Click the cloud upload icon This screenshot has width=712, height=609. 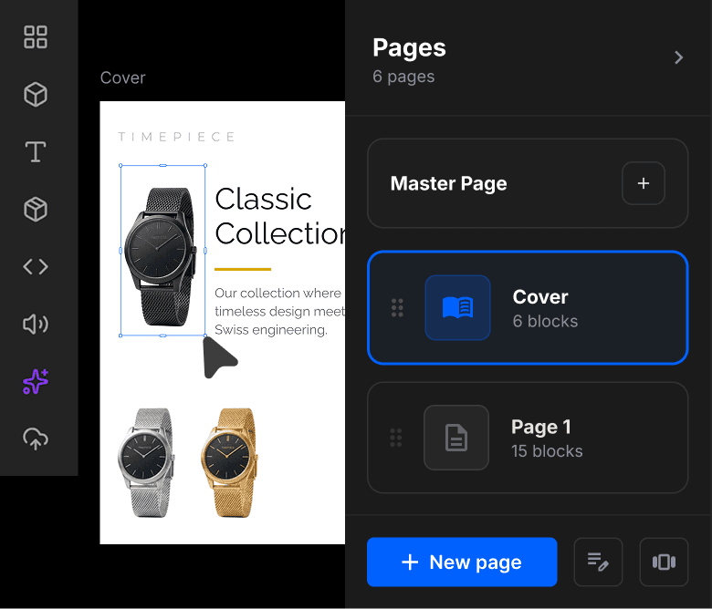point(36,439)
